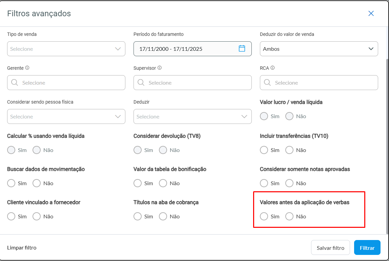Close the Filtros avançados dialog
Viewport: 389px width, 261px height.
tap(371, 14)
